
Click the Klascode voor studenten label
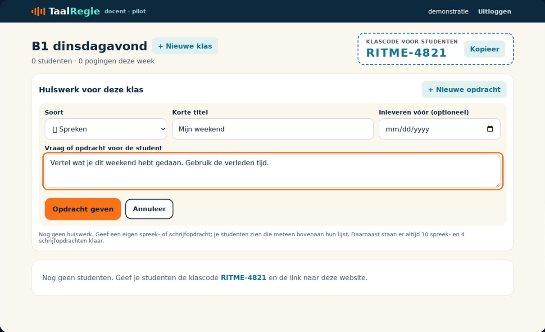pyautogui.click(x=412, y=41)
